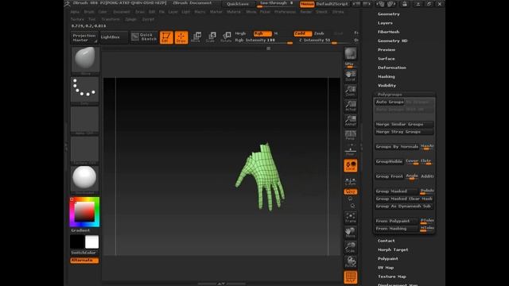This screenshot has width=509, height=286.
Task: Open Quick Sketch
Action: pos(144,37)
